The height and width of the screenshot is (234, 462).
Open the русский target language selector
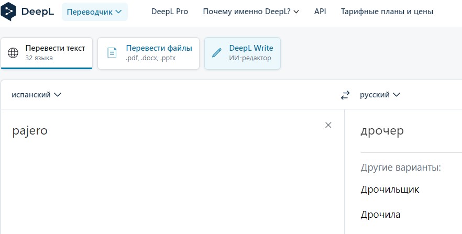coord(380,95)
